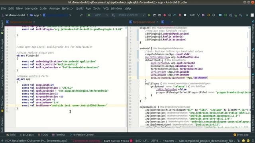This screenshot has width=255, height=143.
Task: Click the user avatar icon in toolbar
Action: click(x=252, y=15)
